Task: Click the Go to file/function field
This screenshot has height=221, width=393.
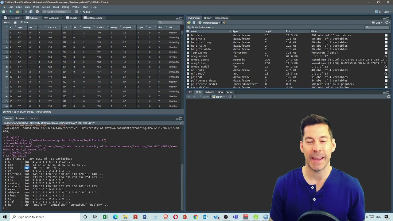Action: (x=56, y=12)
